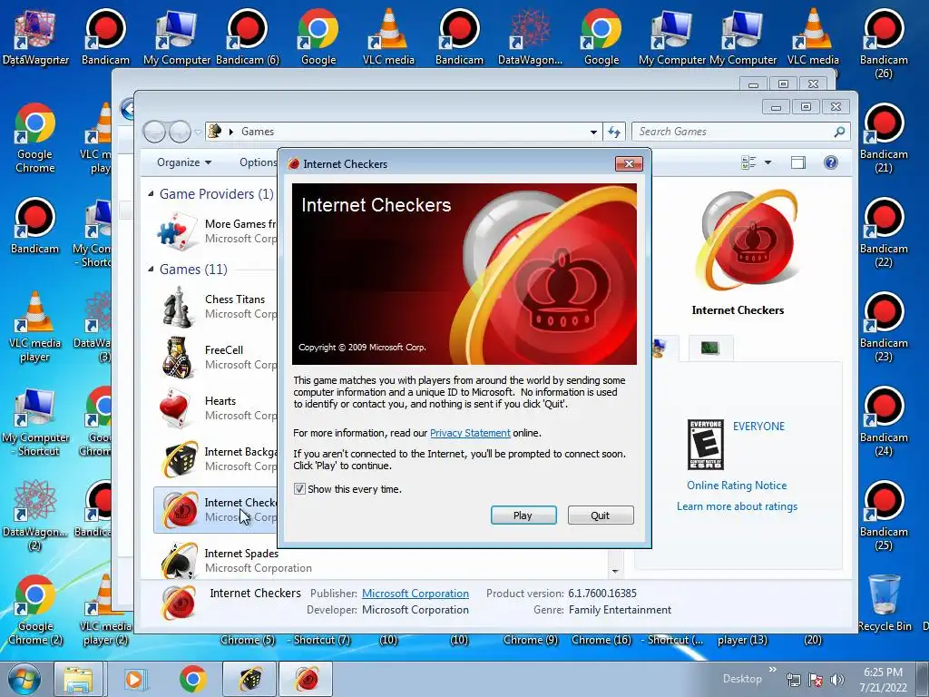Select the Internet Spades icon
Viewport: 929px width, 697px height.
tap(179, 560)
